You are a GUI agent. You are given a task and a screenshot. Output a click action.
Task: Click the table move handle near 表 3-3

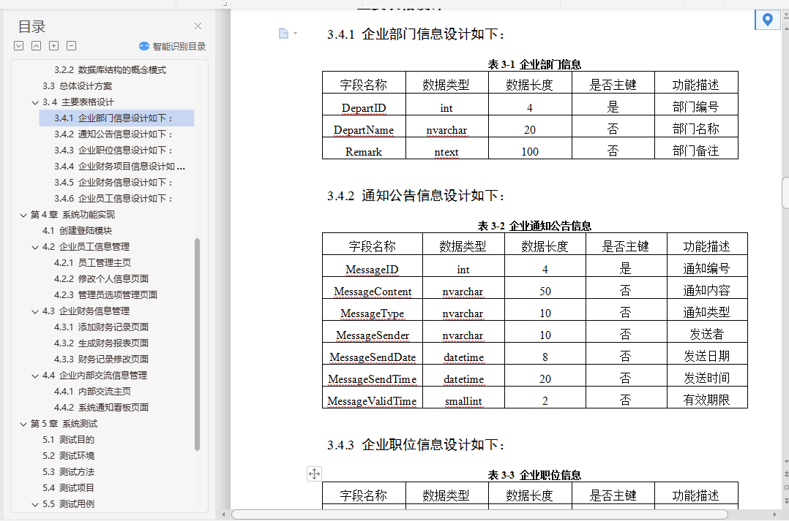314,474
